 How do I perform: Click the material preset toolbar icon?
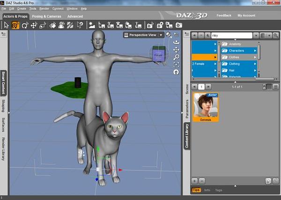pos(128,25)
